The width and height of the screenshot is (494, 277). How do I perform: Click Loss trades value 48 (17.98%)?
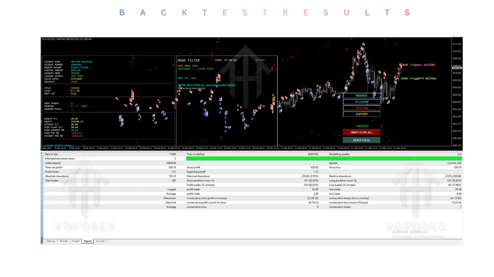pos(454,185)
